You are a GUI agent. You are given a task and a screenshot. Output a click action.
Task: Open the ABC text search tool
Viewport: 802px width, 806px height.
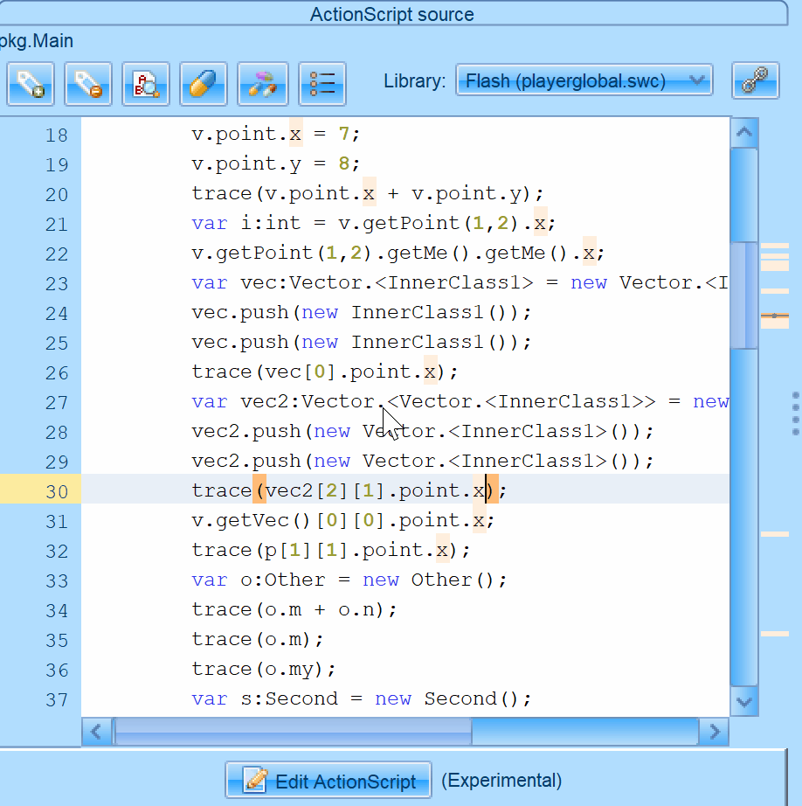coord(145,84)
